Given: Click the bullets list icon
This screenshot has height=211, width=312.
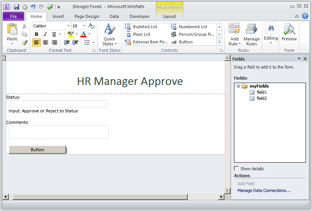Looking at the screenshot, I should click(x=87, y=42).
